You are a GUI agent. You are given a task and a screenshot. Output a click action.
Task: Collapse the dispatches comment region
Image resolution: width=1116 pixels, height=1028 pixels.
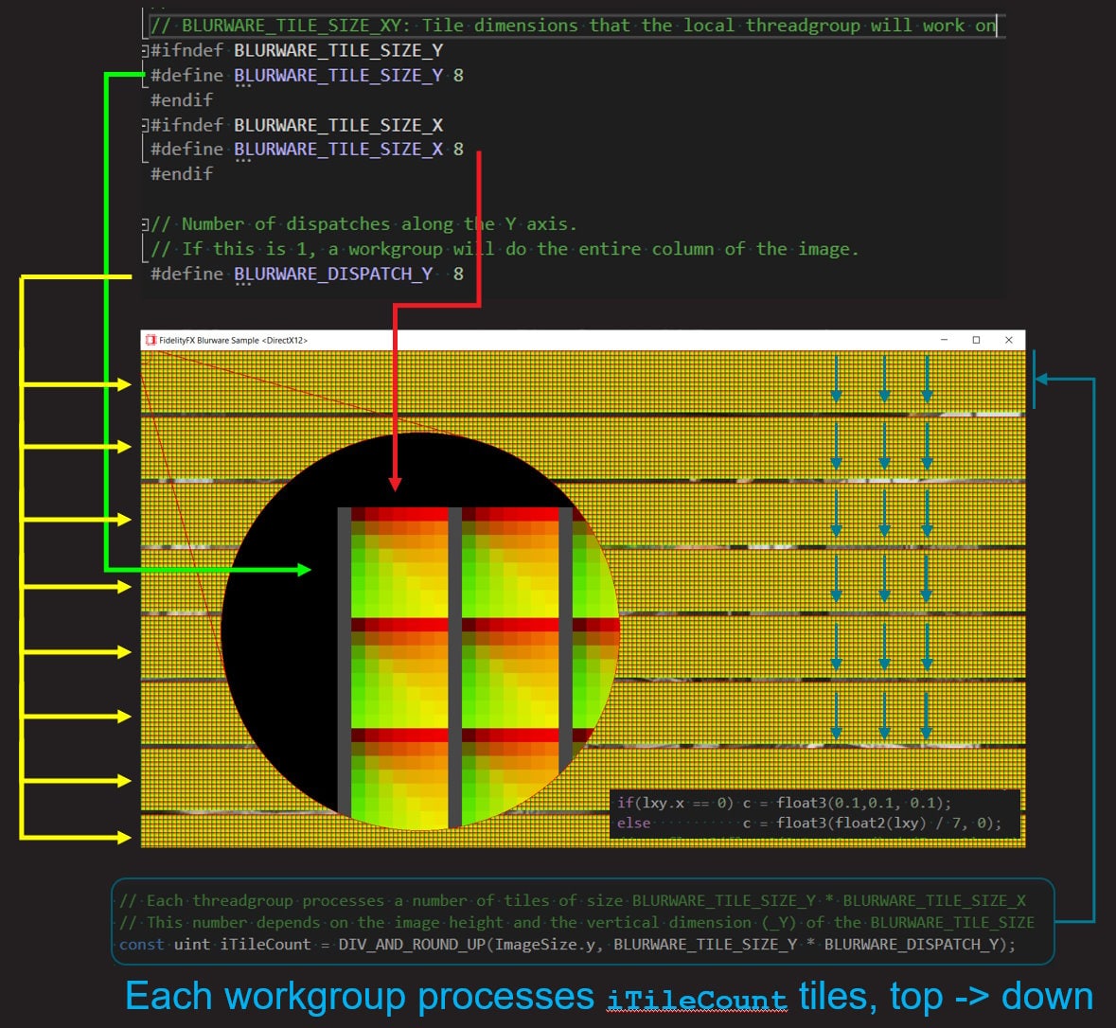point(145,223)
